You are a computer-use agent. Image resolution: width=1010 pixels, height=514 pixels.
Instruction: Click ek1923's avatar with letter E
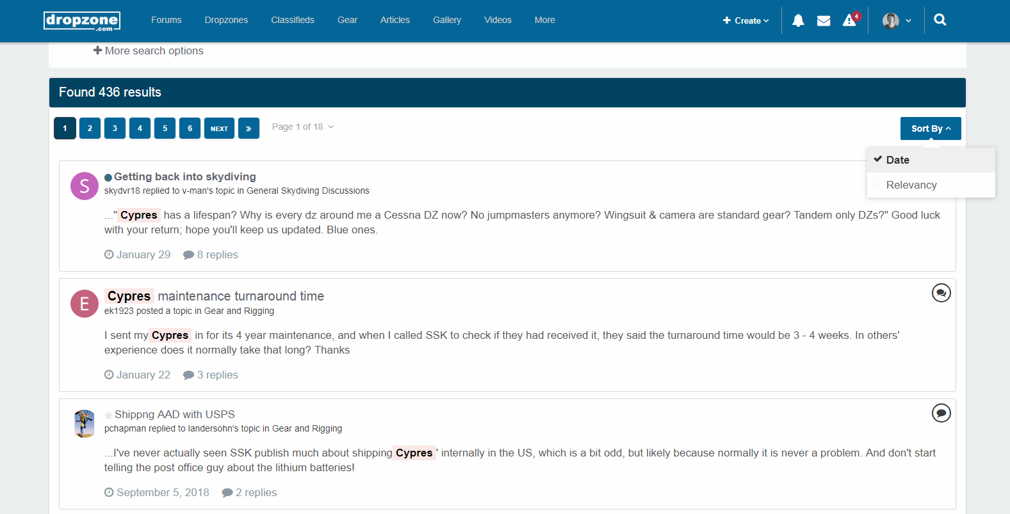tap(85, 304)
